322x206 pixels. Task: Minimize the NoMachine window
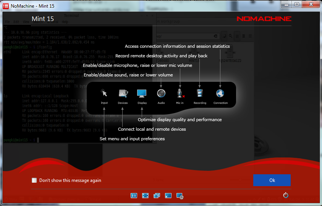286,4
